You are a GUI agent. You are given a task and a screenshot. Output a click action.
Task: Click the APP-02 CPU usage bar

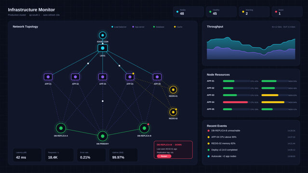click(x=237, y=88)
